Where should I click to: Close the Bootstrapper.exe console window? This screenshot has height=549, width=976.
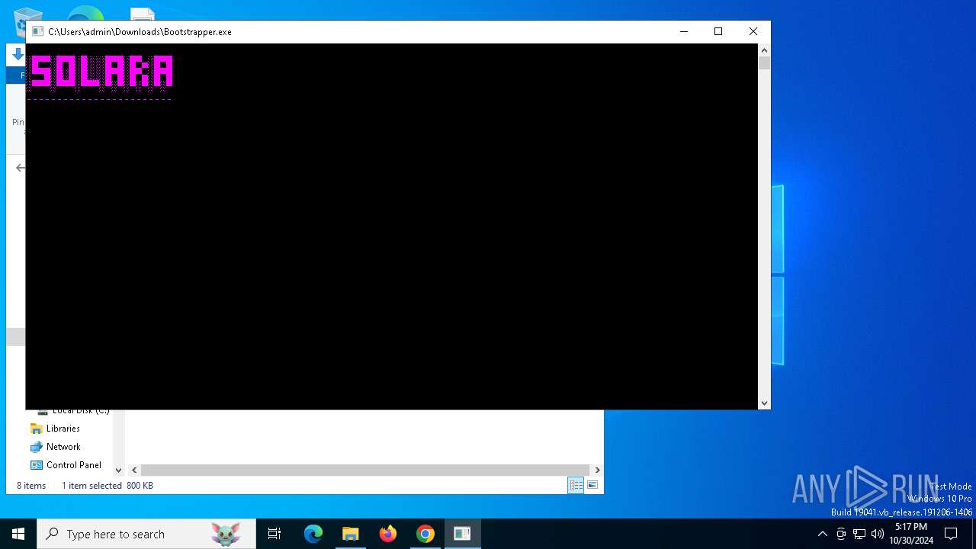point(753,31)
